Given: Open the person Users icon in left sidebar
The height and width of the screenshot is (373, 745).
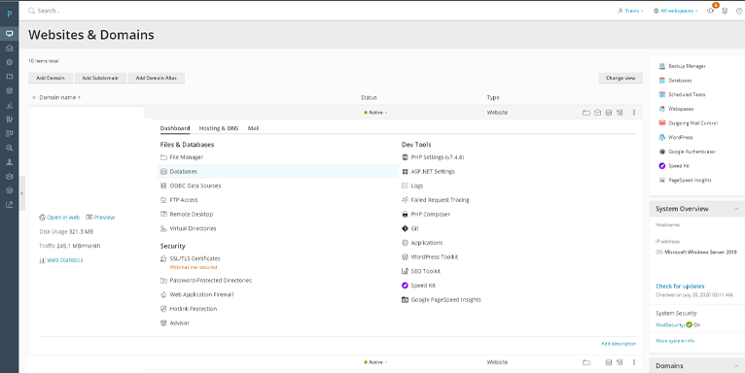Looking at the screenshot, I should pyautogui.click(x=9, y=162).
